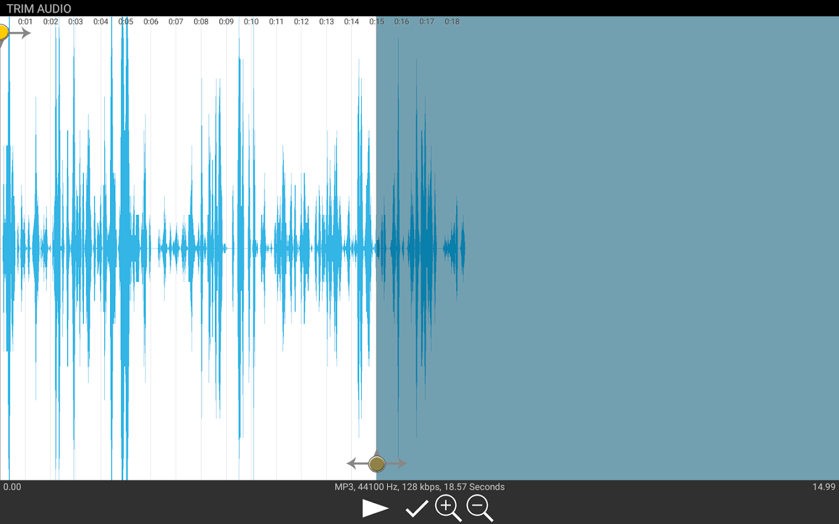Click the TRIM AUDIO title
Image resolution: width=839 pixels, height=524 pixels.
[x=39, y=9]
